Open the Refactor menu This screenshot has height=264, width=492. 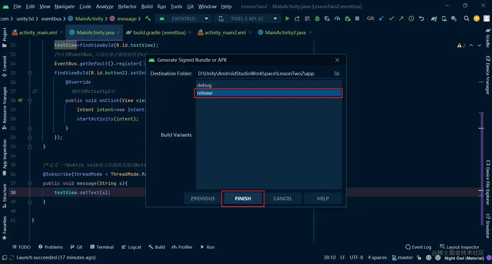pyautogui.click(x=127, y=6)
